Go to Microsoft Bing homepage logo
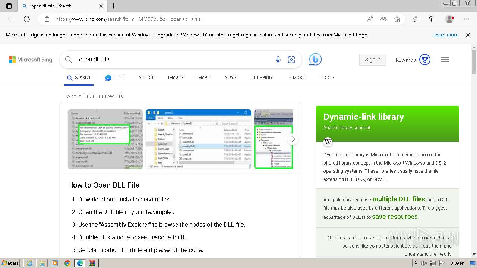The height and width of the screenshot is (268, 477). (x=31, y=60)
